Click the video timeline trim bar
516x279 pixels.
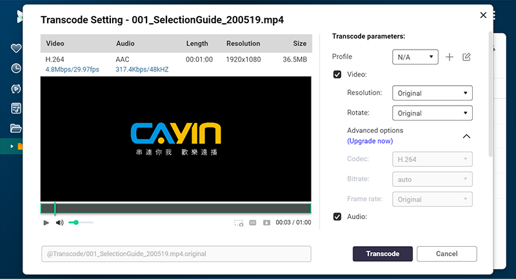pyautogui.click(x=175, y=208)
